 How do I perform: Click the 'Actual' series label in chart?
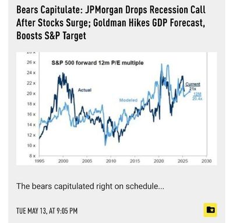click(84, 90)
